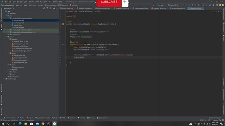Open project panel gear options
The width and height of the screenshot is (225, 126).
point(54,8)
